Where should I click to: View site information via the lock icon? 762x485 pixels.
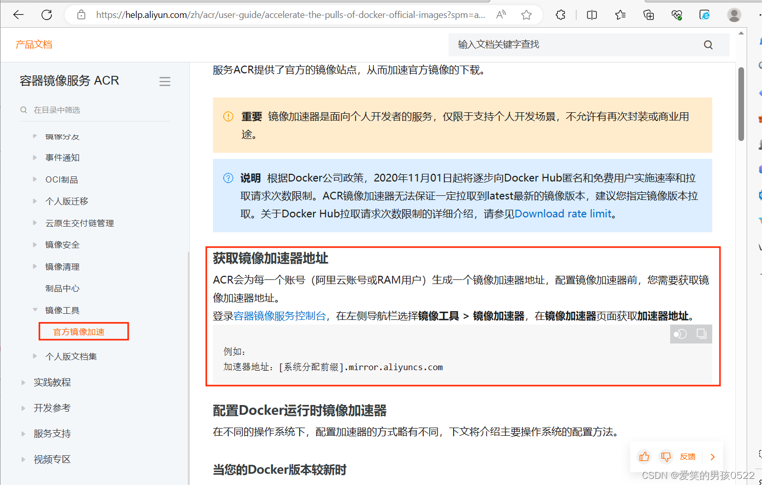tap(81, 15)
